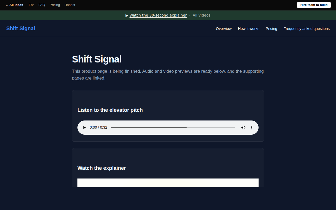Open All videos link
Image resolution: width=336 pixels, height=210 pixels.
point(201,15)
